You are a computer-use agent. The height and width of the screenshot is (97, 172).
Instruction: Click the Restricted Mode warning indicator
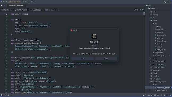point(14,2)
